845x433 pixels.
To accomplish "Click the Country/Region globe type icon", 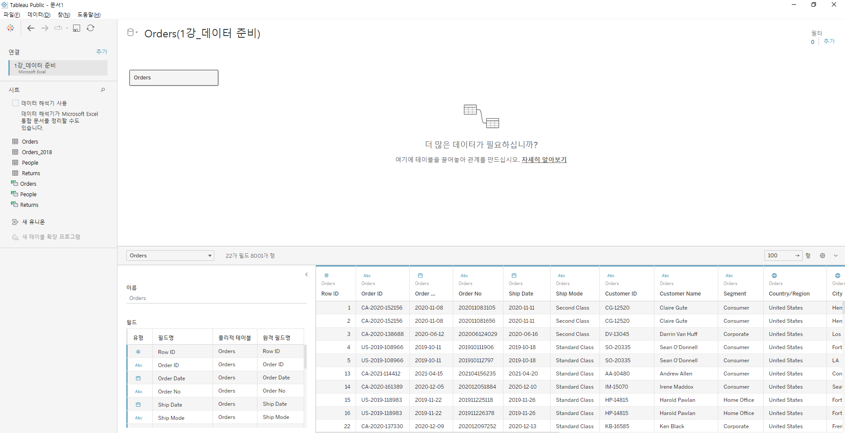I will pos(774,276).
